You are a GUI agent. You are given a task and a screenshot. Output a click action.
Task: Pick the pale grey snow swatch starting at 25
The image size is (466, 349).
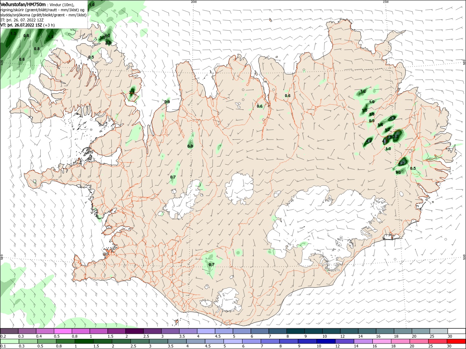pyautogui.click(x=438, y=331)
